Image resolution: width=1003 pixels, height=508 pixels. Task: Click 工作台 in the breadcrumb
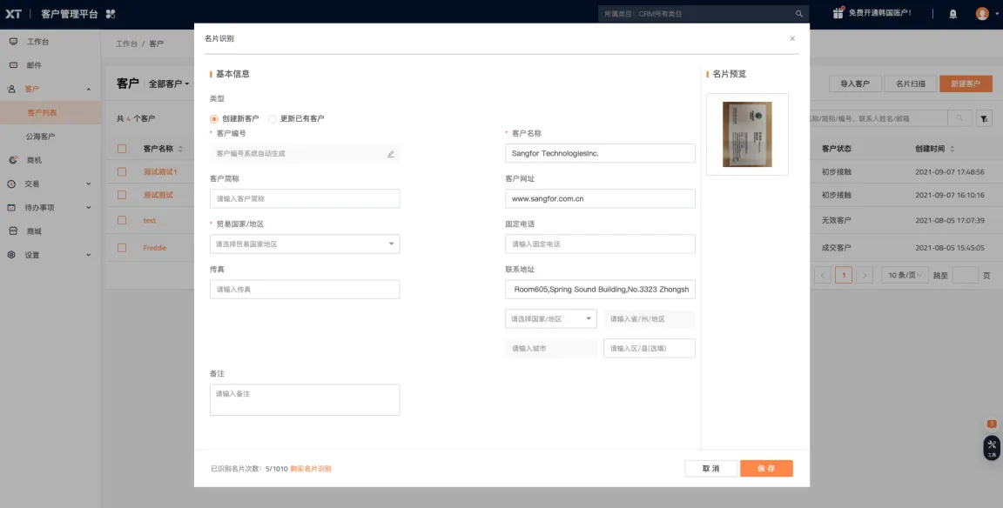[126, 43]
